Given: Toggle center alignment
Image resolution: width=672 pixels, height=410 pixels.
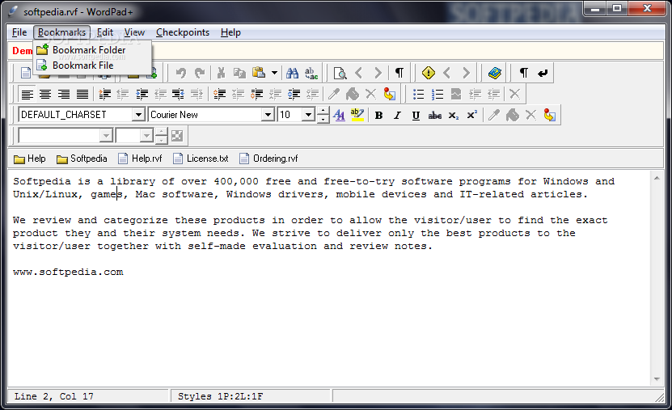Looking at the screenshot, I should 45,95.
